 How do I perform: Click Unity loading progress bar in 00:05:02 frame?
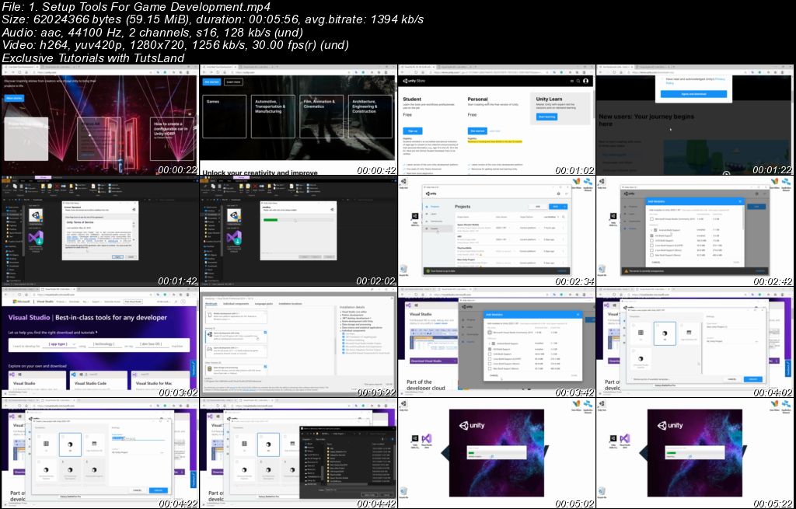pyautogui.click(x=497, y=452)
